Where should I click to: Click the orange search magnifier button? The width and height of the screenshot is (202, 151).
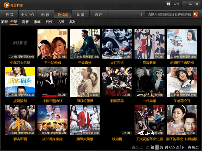195,14
